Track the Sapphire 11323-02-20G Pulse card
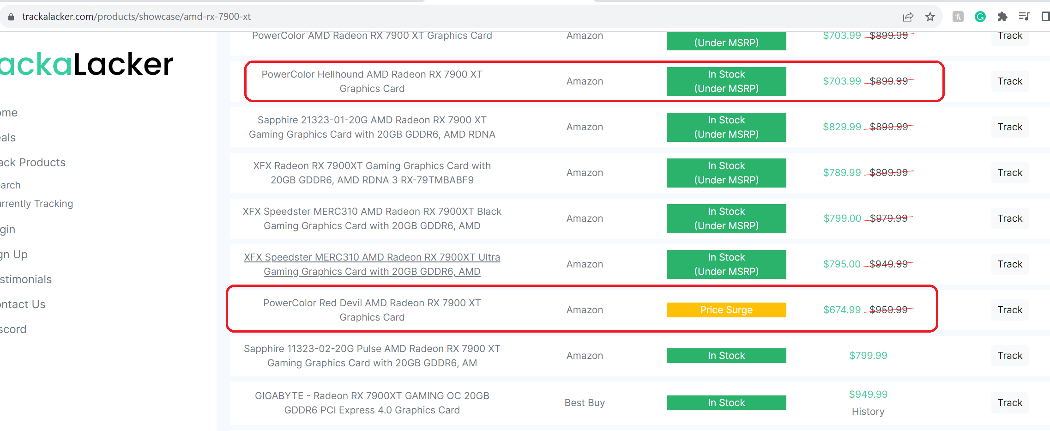The image size is (1050, 431). pos(1010,356)
